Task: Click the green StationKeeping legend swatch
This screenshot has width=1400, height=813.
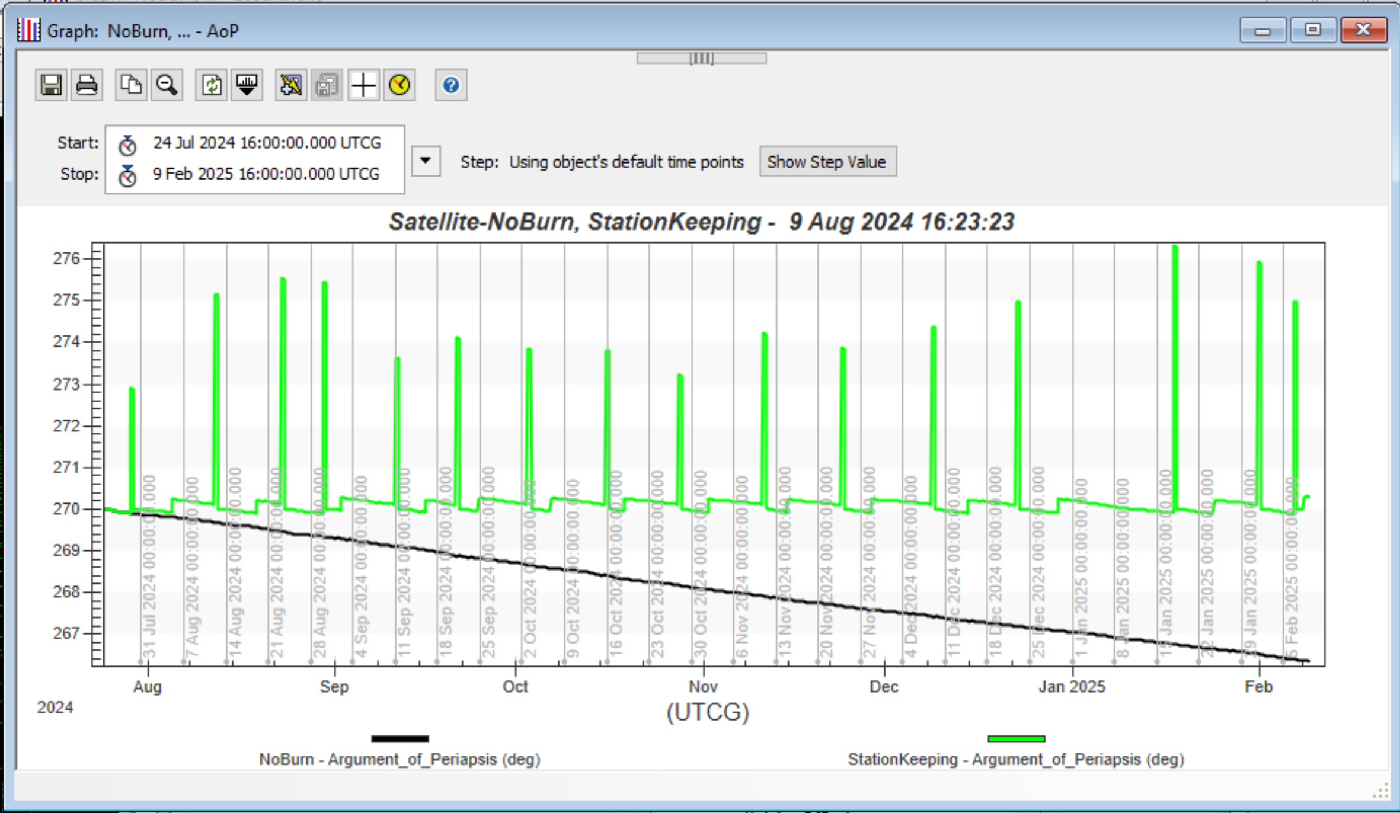Action: coord(1017,739)
